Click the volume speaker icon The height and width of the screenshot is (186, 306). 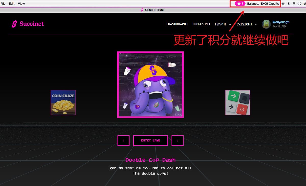(x=299, y=4)
